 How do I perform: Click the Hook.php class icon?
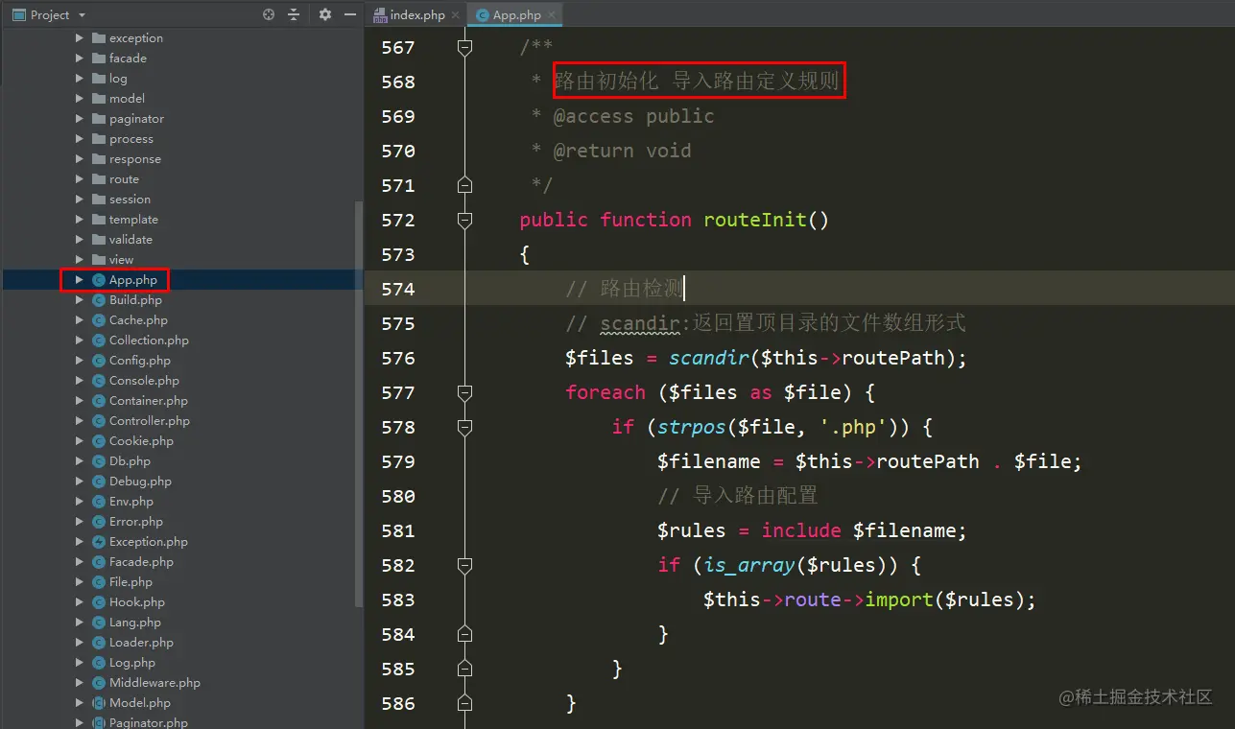click(x=99, y=602)
